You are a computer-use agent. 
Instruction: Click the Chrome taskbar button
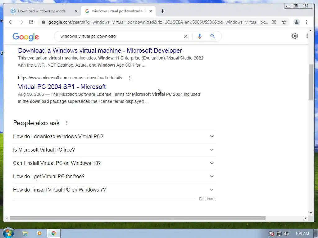[53, 234]
